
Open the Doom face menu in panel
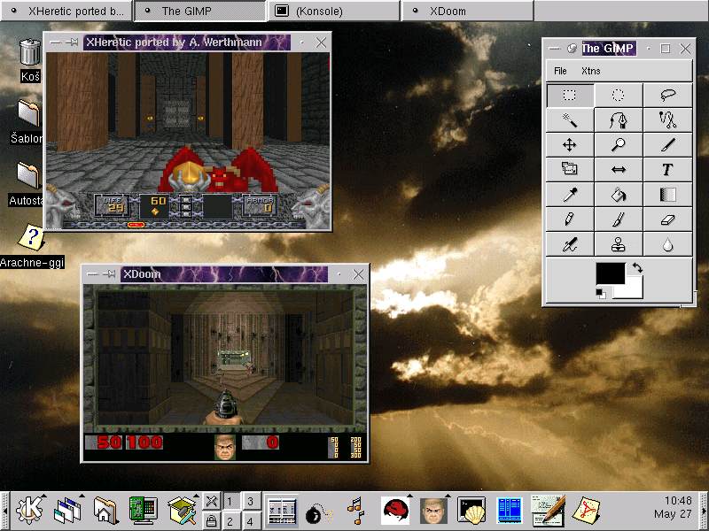click(433, 511)
